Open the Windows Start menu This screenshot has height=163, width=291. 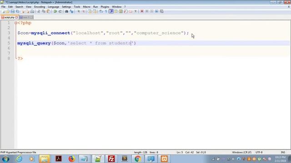coord(5,159)
